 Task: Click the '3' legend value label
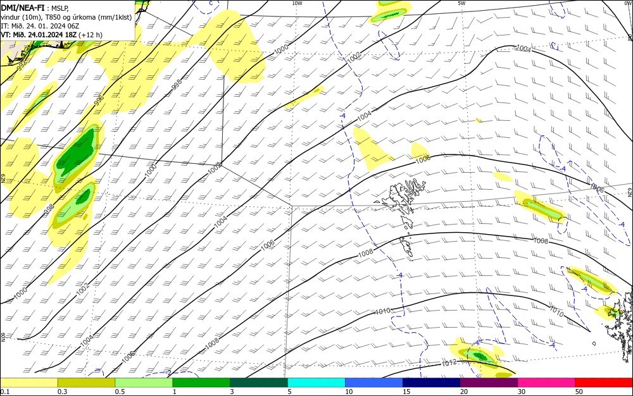pyautogui.click(x=232, y=392)
